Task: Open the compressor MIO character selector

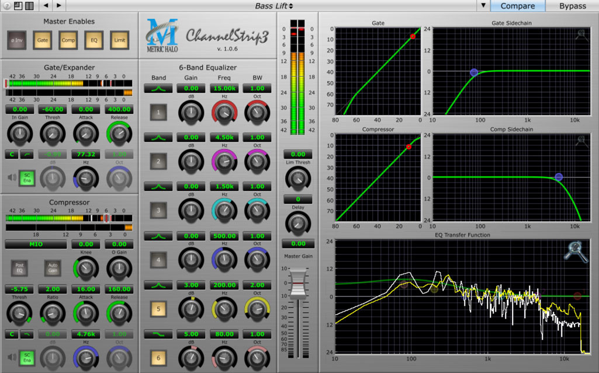Action: pos(36,244)
